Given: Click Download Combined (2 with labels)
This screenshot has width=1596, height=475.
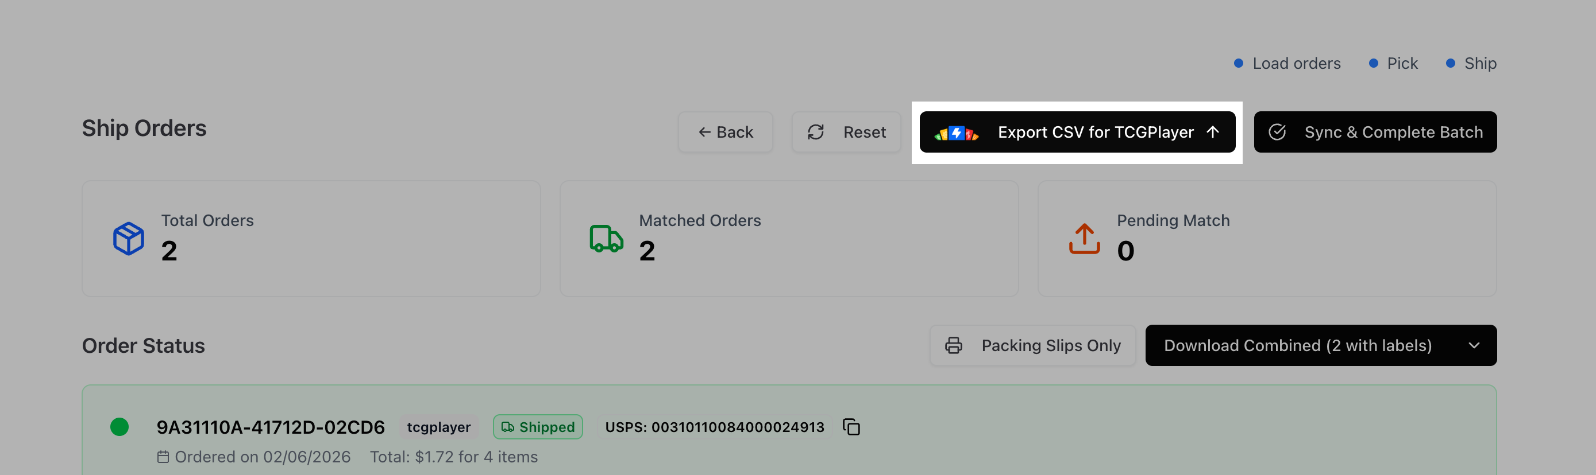Looking at the screenshot, I should coord(1297,346).
